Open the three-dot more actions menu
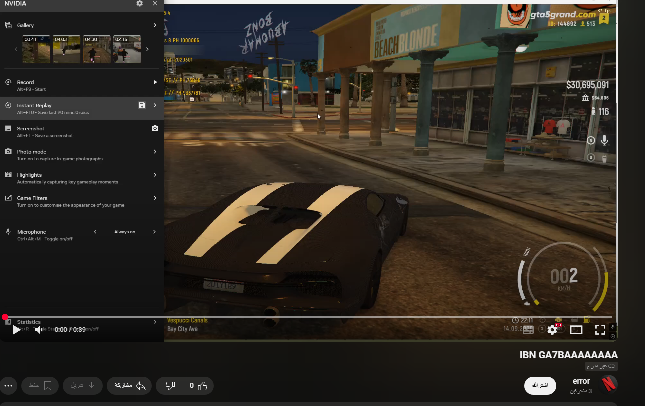Screen dimensions: 645x406 tap(8, 386)
